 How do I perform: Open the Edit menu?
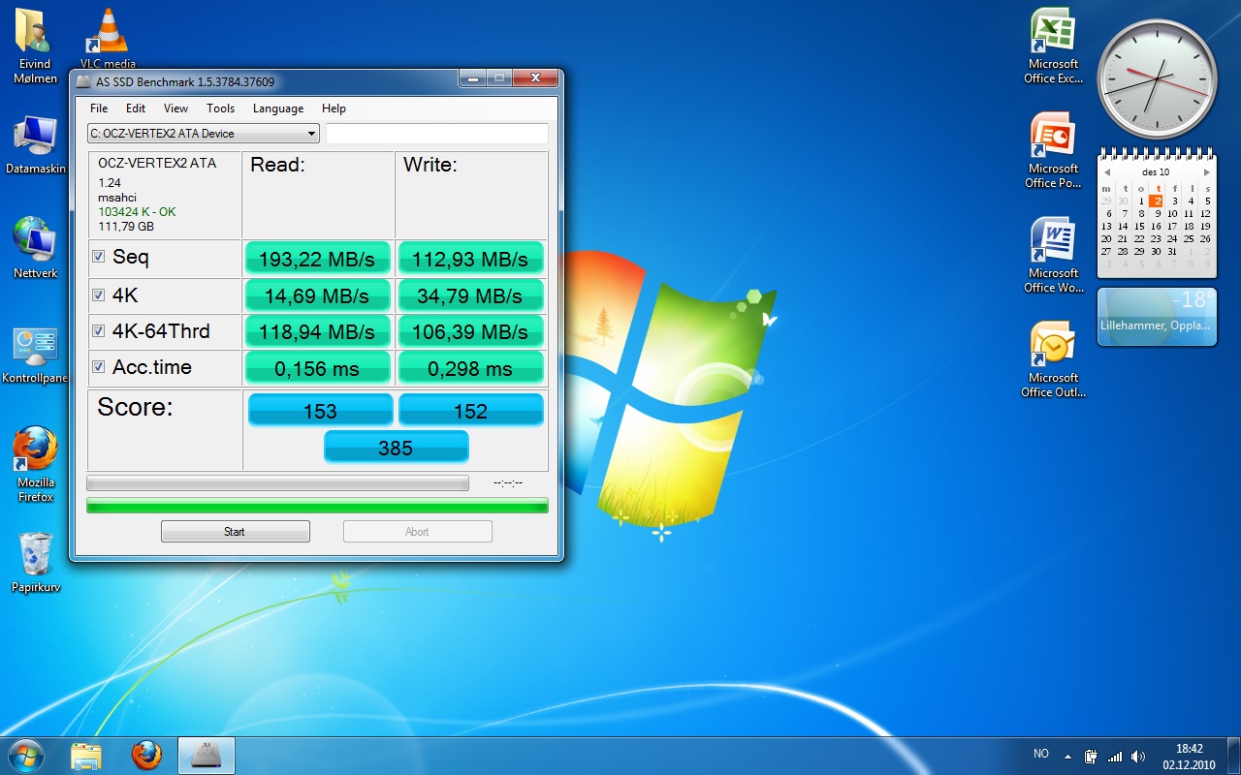[136, 108]
